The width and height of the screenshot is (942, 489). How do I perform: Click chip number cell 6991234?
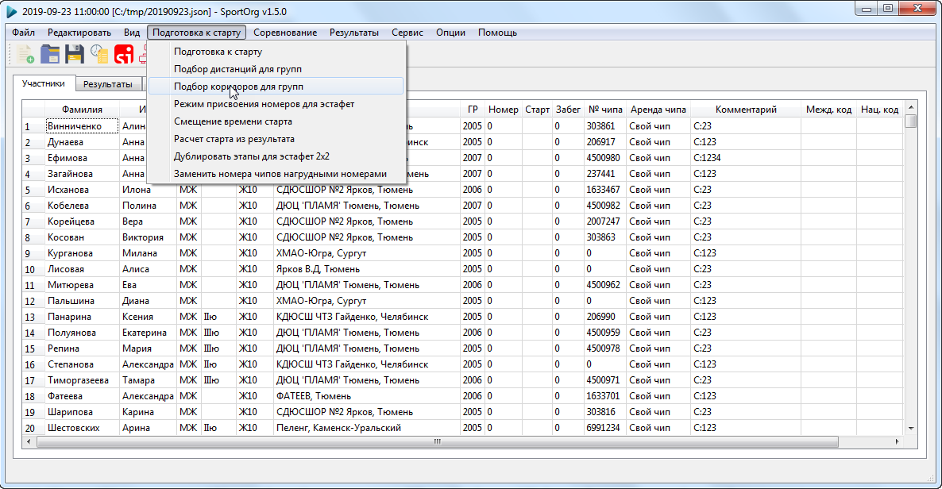605,428
